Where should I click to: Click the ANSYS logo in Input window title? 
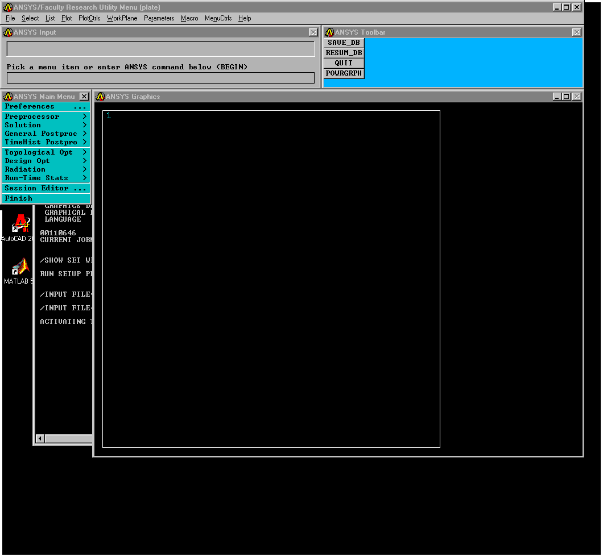click(8, 32)
